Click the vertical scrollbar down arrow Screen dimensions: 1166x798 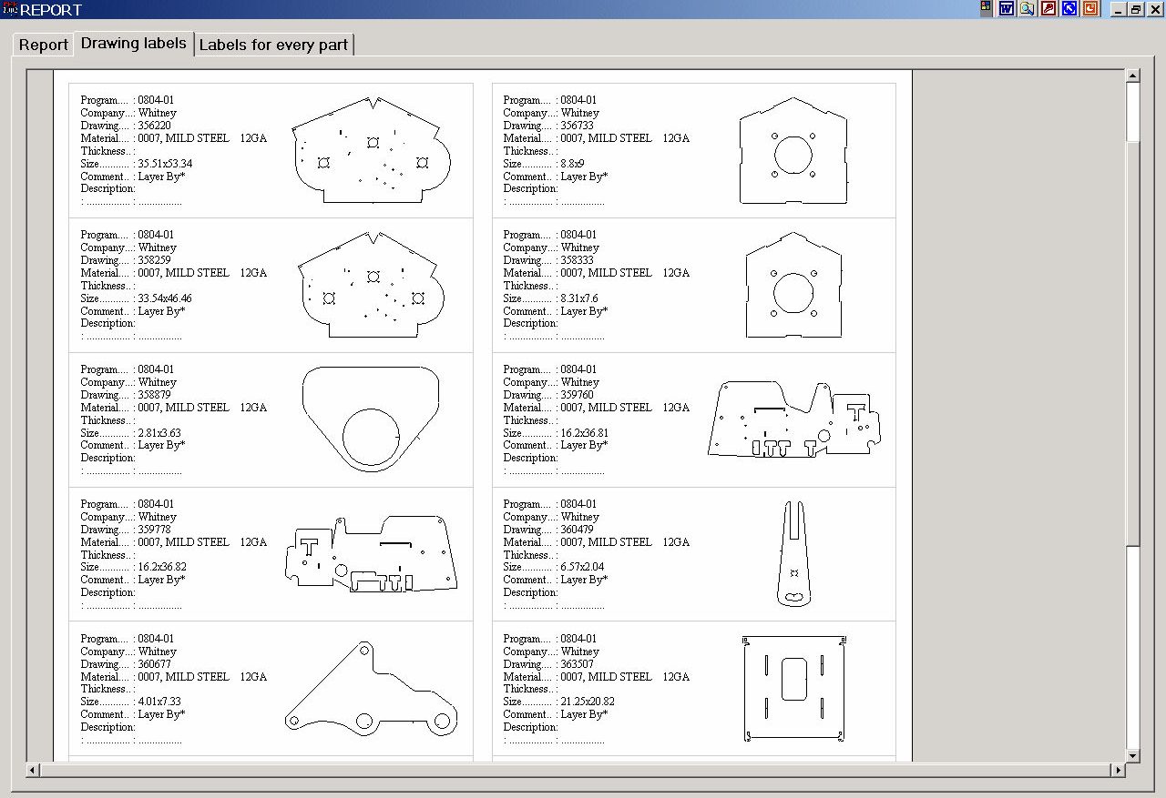(1133, 755)
